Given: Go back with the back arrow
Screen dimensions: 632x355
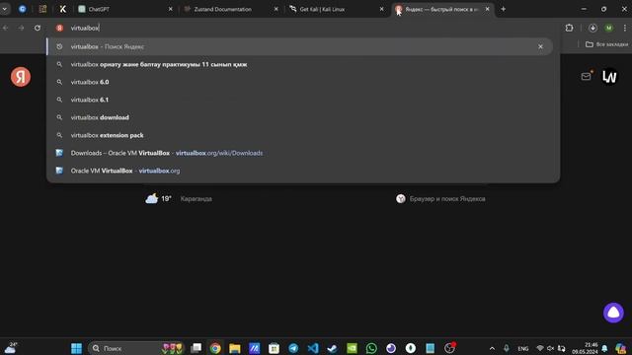Looking at the screenshot, I should click(6, 28).
